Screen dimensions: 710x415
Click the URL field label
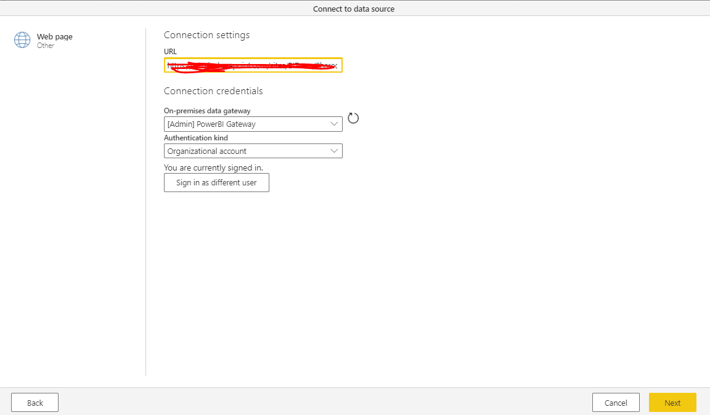[x=170, y=51]
